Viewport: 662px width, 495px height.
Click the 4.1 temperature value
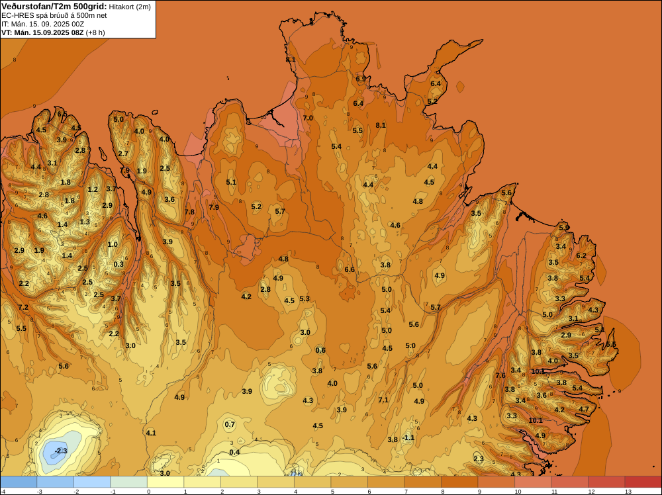tap(151, 433)
